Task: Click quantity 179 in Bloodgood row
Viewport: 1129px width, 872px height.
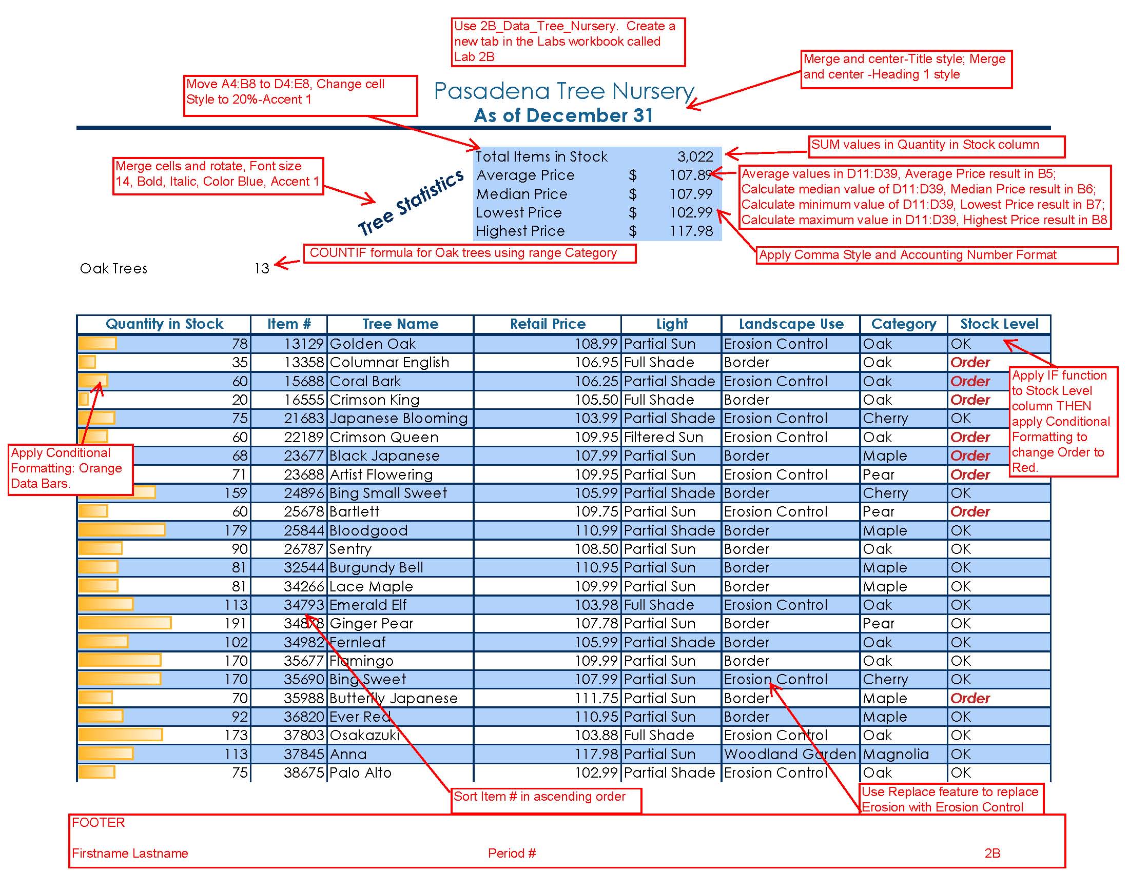Action: [x=164, y=530]
